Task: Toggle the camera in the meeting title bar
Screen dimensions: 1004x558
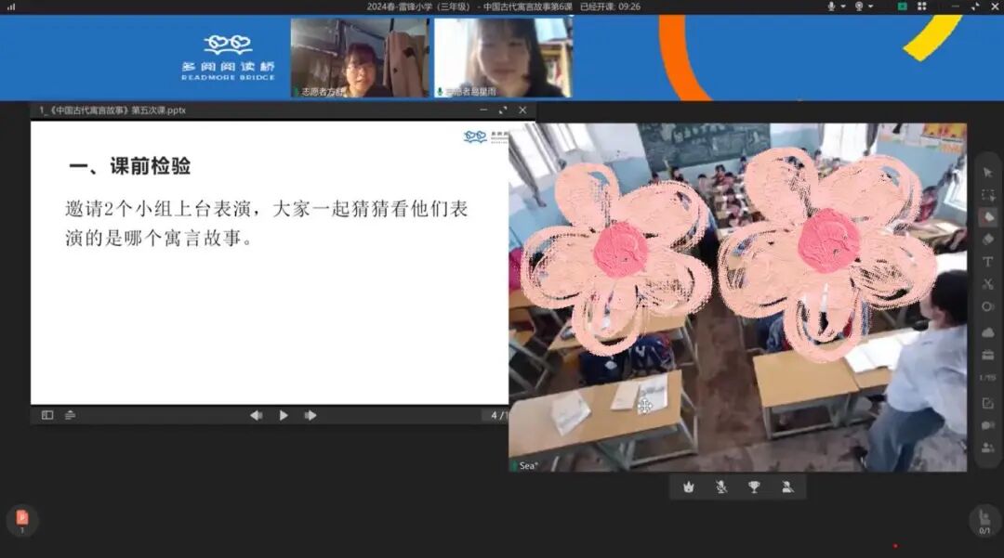Action: click(x=861, y=6)
